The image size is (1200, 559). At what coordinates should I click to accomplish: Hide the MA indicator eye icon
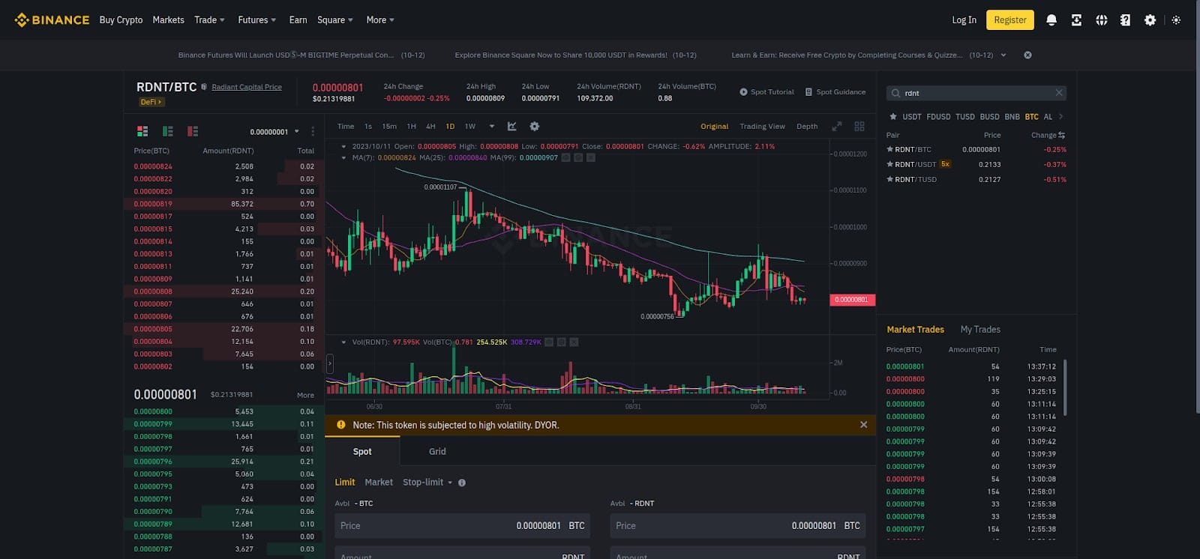click(566, 157)
